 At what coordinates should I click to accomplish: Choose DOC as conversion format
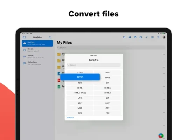point(80,77)
